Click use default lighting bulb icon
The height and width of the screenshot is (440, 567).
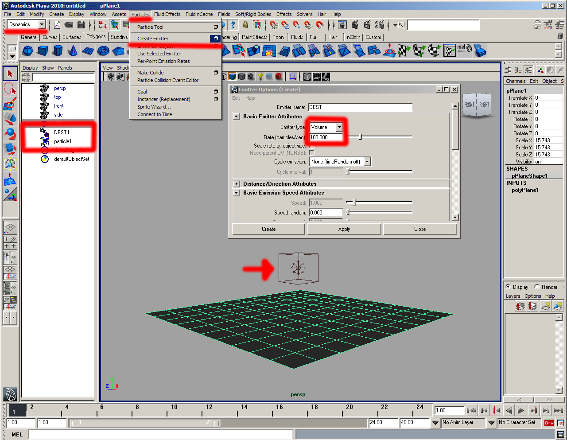click(x=260, y=77)
